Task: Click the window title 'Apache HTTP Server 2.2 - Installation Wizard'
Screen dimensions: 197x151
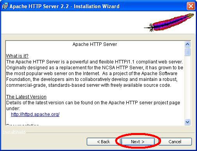Action: 64,6
